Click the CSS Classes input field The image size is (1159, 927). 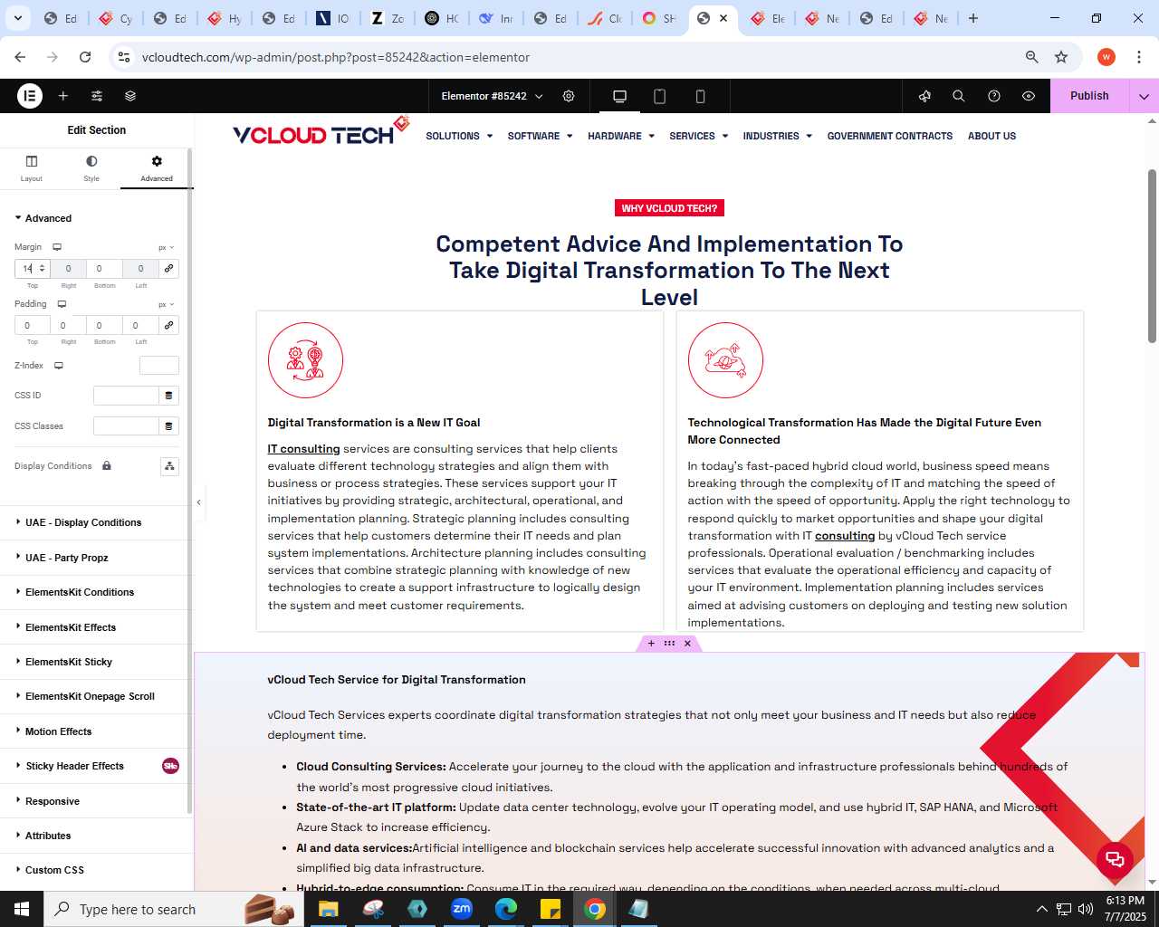click(126, 426)
